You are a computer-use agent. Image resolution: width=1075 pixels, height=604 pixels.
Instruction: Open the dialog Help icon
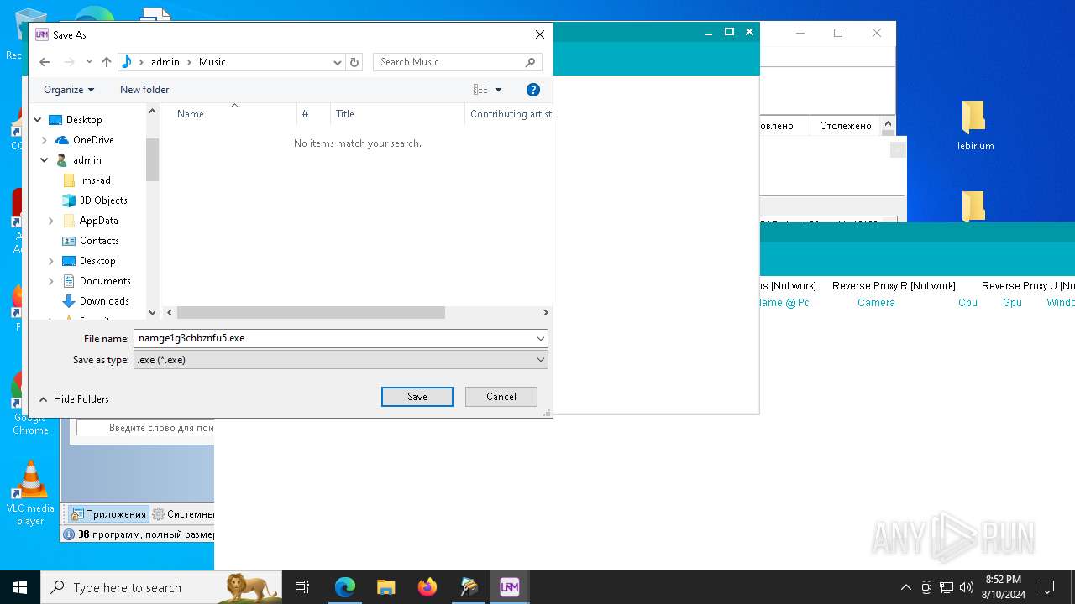532,90
